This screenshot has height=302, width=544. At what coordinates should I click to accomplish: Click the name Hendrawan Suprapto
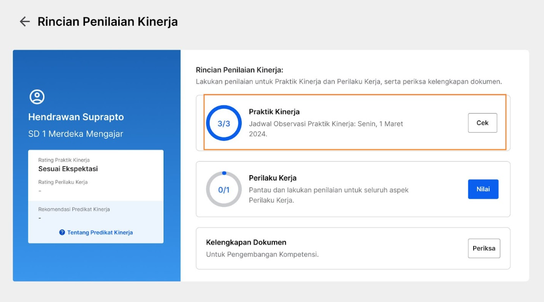76,117
